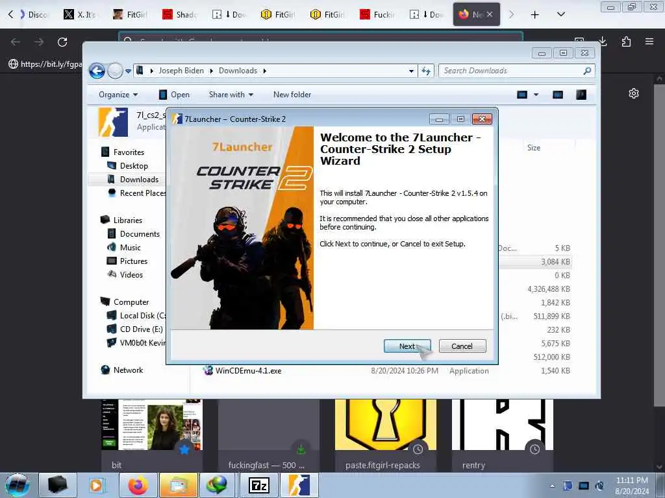Open the Firefox hamburger application menu
665x498 pixels.
(x=649, y=41)
